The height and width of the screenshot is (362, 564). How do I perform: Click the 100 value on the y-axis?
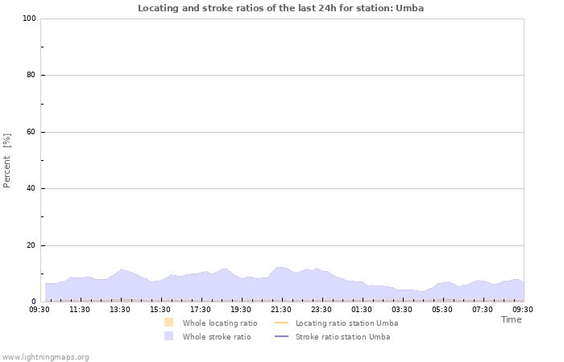click(29, 19)
